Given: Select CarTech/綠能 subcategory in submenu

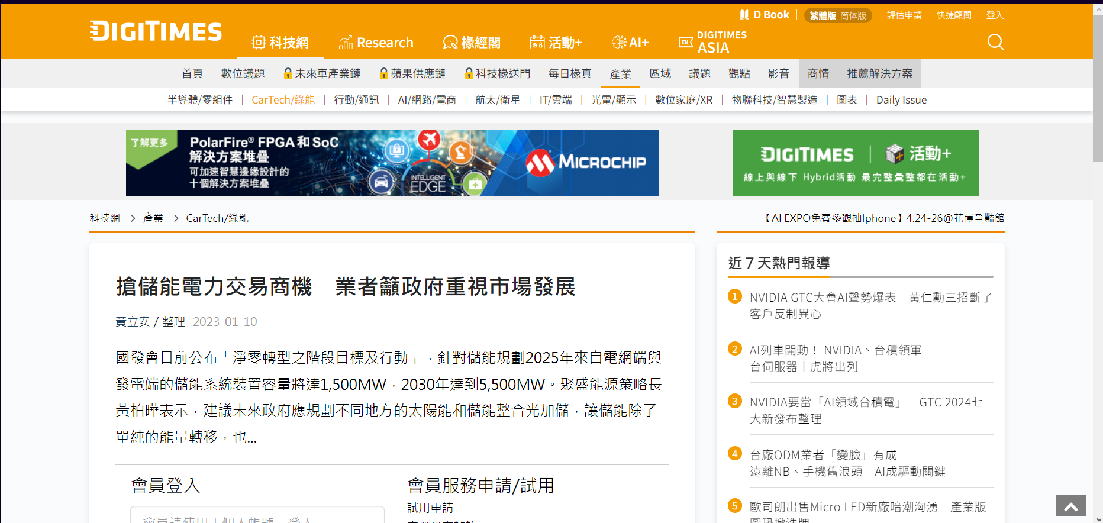Looking at the screenshot, I should click(283, 100).
